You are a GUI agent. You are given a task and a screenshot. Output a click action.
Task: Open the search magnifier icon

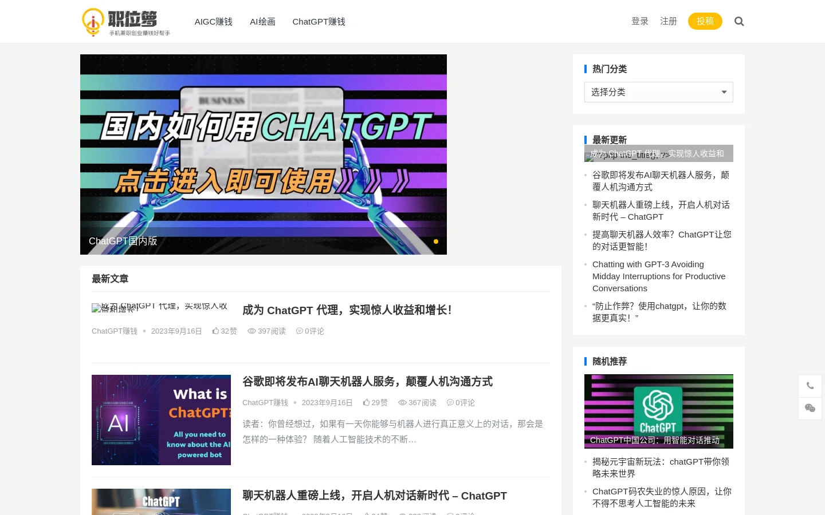(739, 21)
